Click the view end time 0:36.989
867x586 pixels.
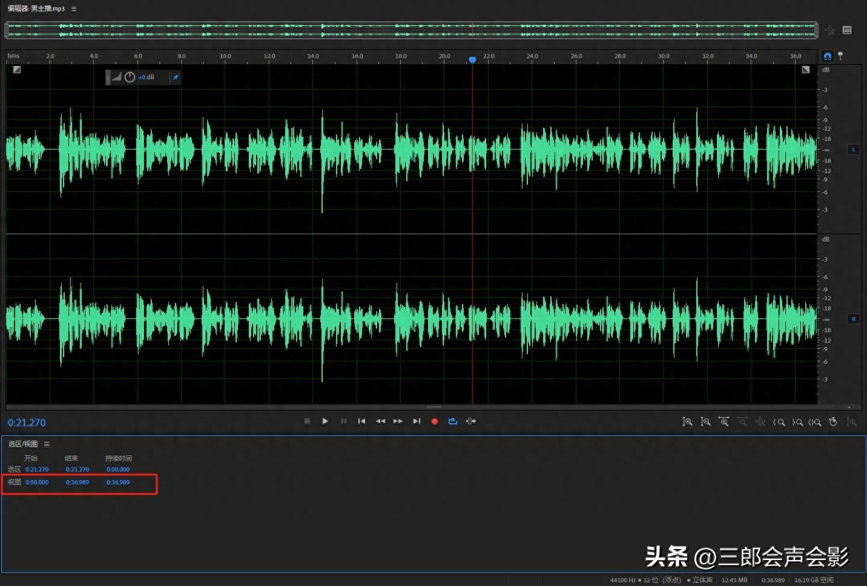click(x=77, y=482)
